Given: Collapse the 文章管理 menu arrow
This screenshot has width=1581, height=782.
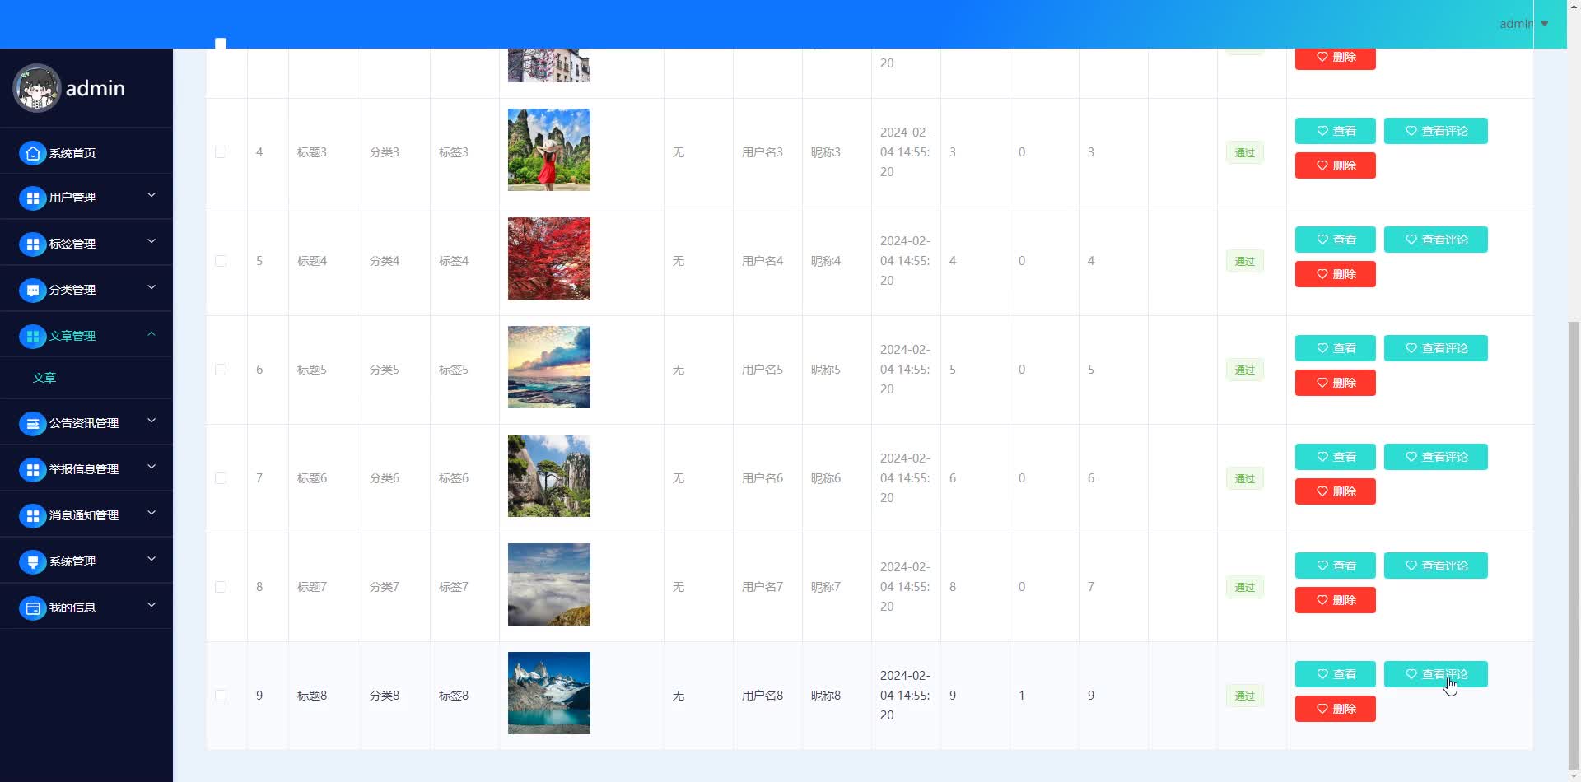Looking at the screenshot, I should pos(152,333).
